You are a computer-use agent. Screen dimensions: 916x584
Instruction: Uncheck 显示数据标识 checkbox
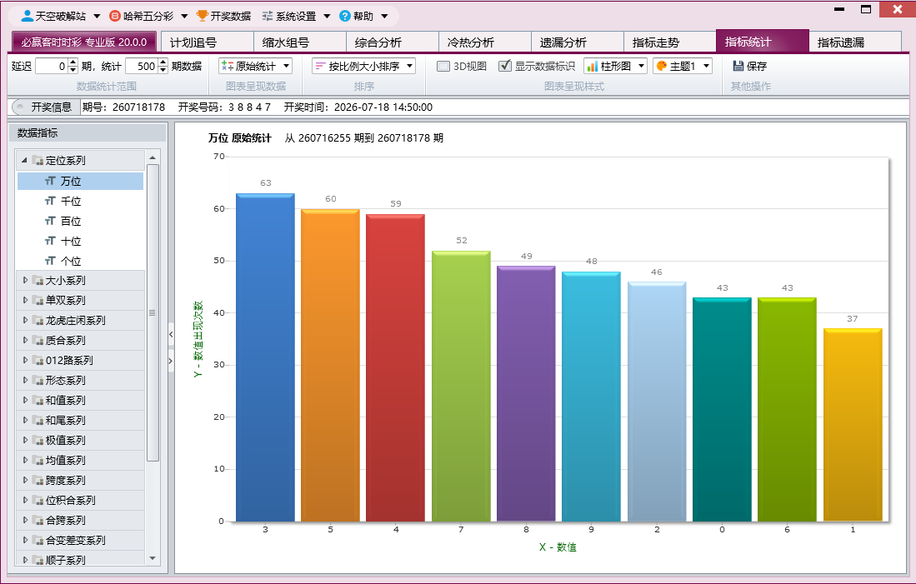(505, 66)
